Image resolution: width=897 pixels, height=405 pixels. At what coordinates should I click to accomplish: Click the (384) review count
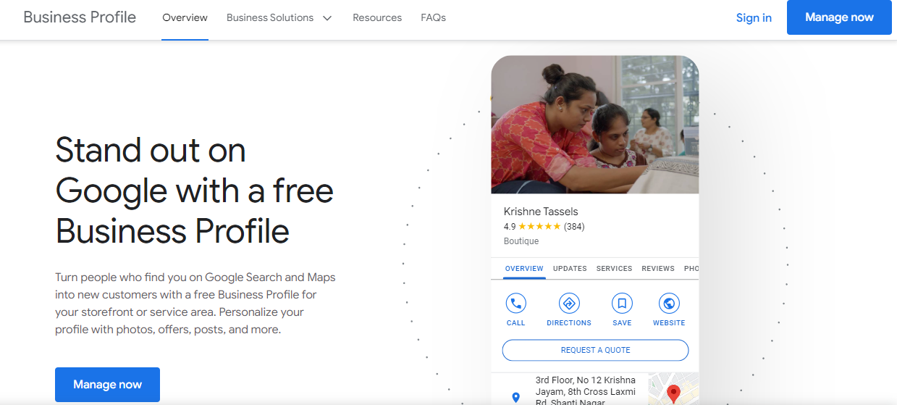pos(574,227)
